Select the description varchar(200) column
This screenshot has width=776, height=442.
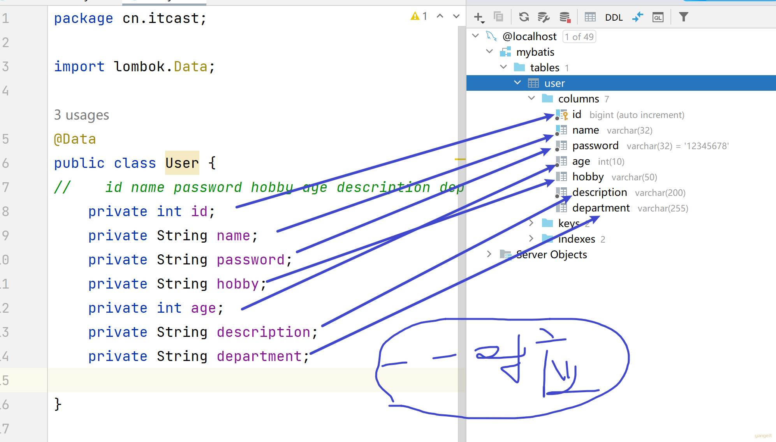pos(621,192)
